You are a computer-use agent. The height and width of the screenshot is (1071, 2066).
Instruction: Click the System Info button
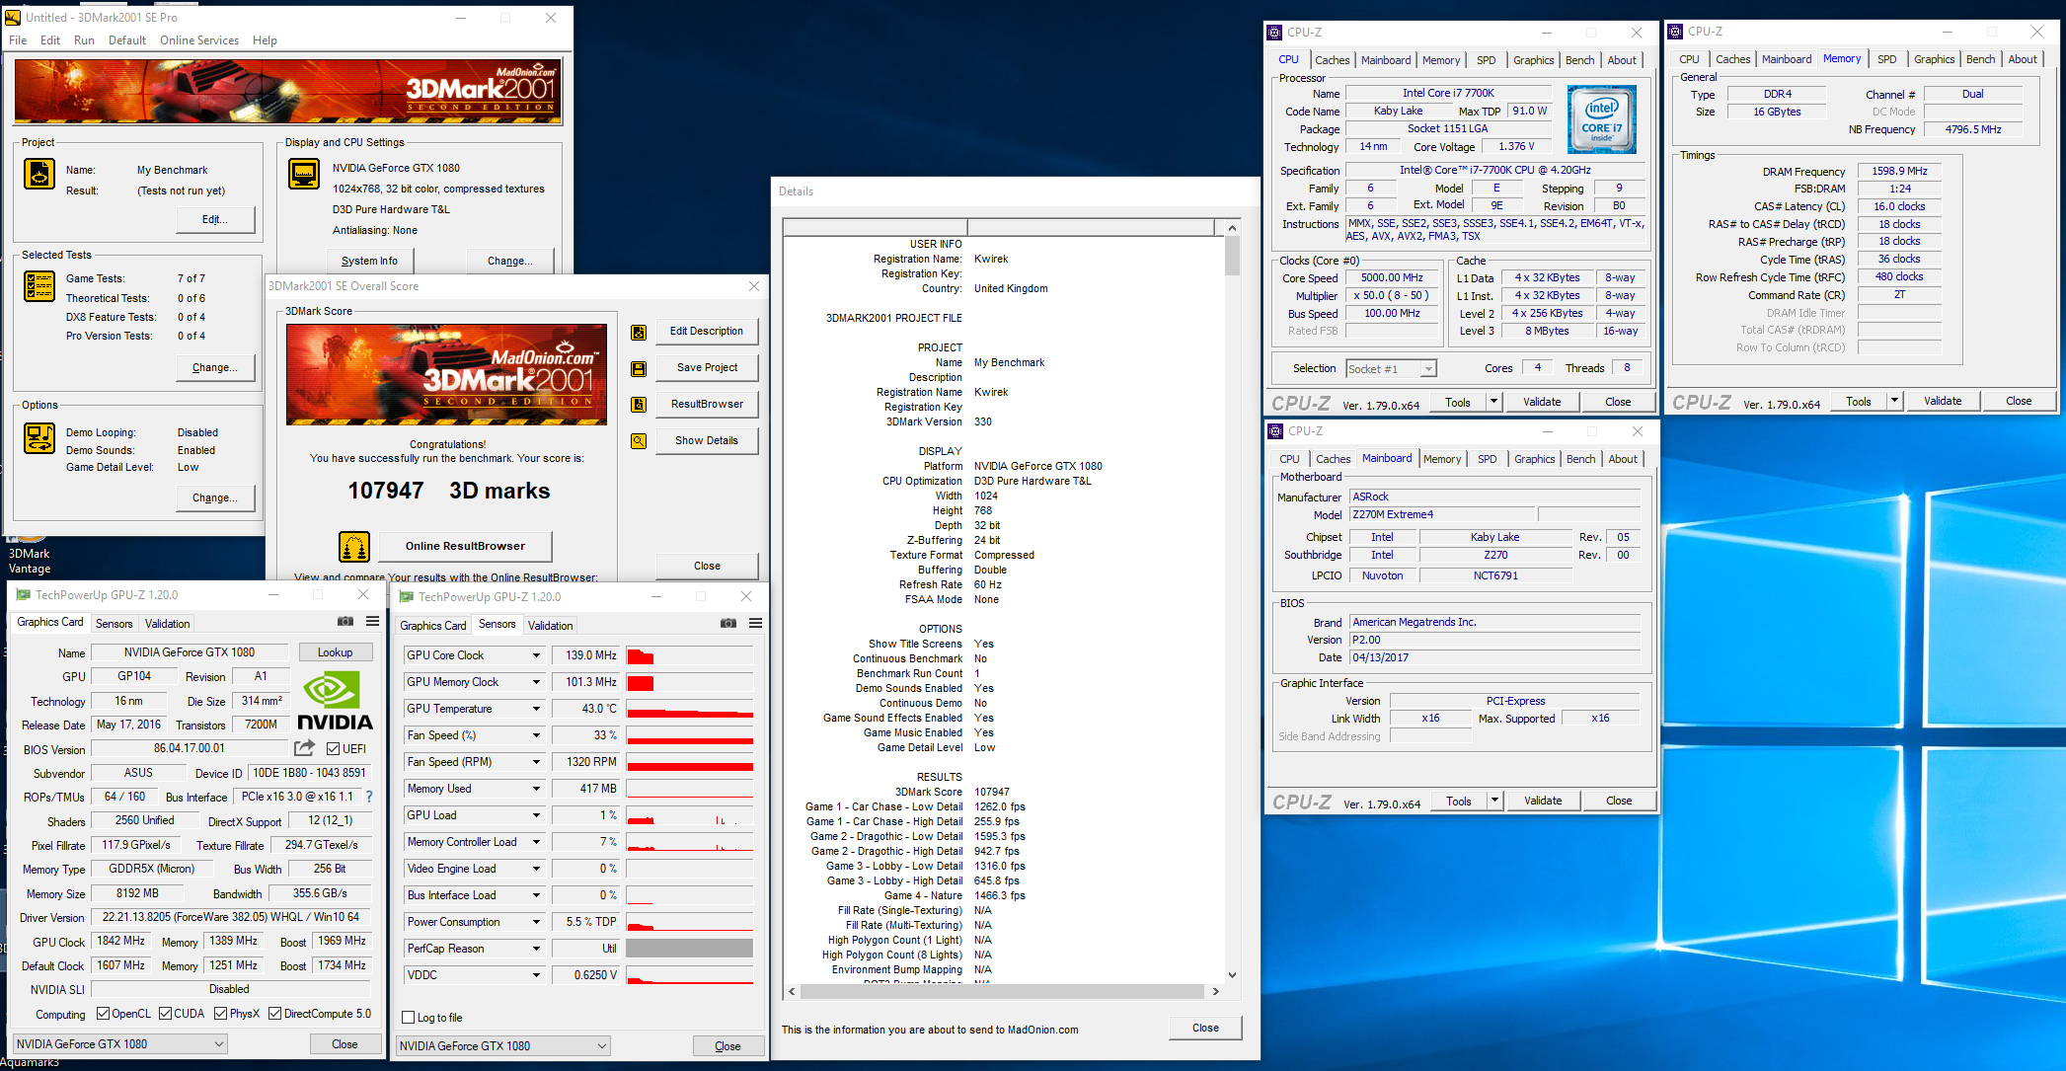[x=369, y=261]
